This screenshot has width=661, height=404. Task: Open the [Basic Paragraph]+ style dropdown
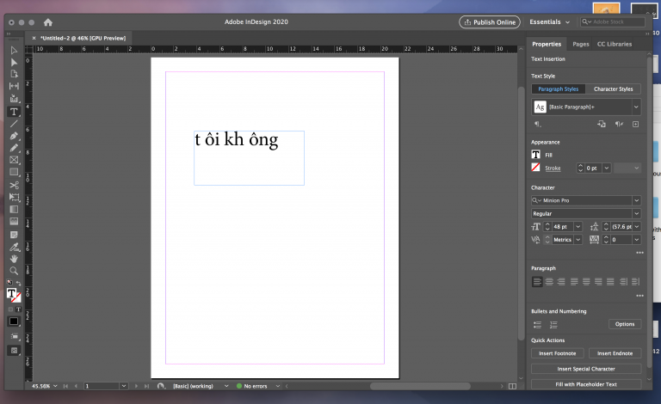click(x=636, y=107)
